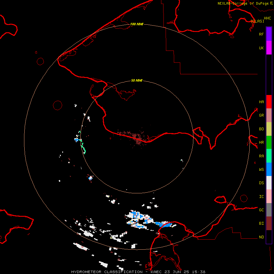Click the GC legend label
Screen dimensions: 274x274
261,210
